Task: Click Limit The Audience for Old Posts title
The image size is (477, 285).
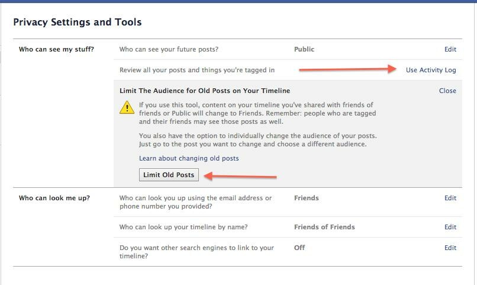Action: click(205, 91)
